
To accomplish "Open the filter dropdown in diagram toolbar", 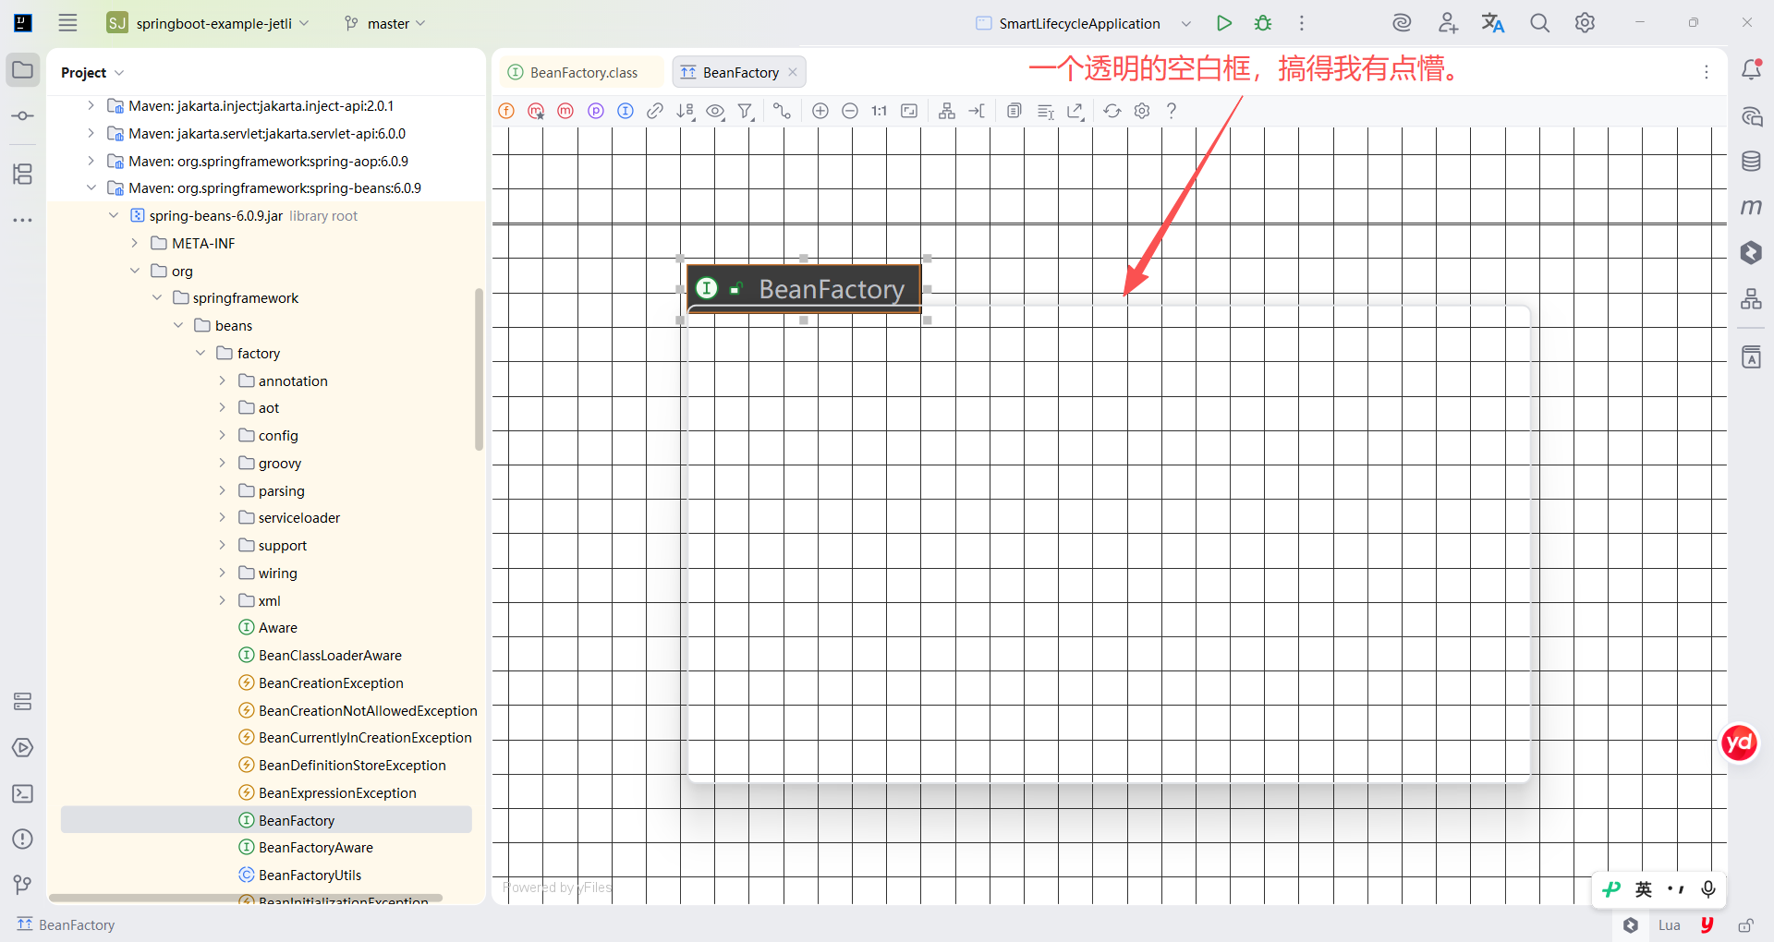I will 746,111.
